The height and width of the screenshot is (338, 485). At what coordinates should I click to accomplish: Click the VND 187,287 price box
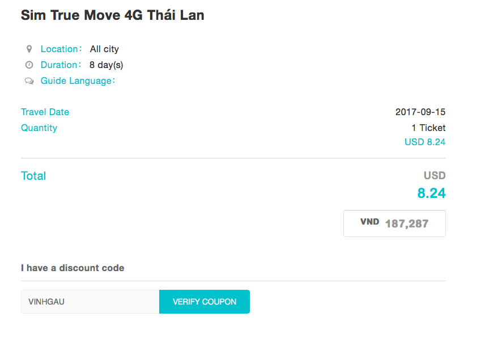[394, 223]
